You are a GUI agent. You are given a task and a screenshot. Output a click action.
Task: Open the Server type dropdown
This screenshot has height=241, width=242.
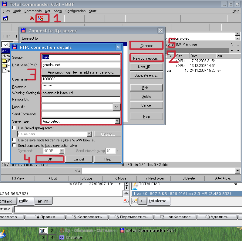click(117, 121)
